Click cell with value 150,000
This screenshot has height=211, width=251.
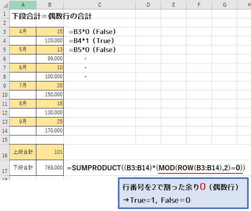point(50,95)
